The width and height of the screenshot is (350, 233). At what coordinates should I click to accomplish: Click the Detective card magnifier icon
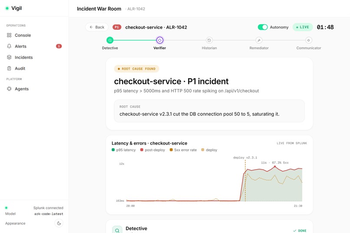(117, 230)
